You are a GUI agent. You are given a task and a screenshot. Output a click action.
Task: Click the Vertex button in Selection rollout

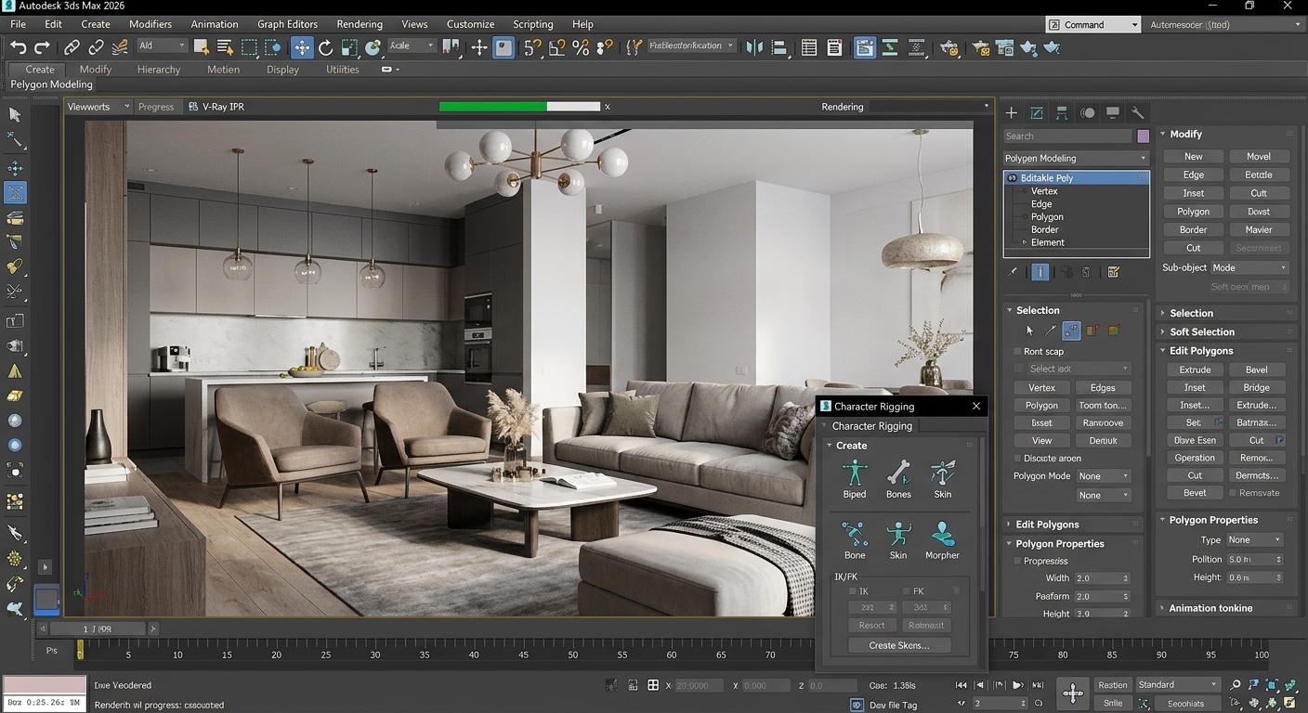(x=1040, y=387)
